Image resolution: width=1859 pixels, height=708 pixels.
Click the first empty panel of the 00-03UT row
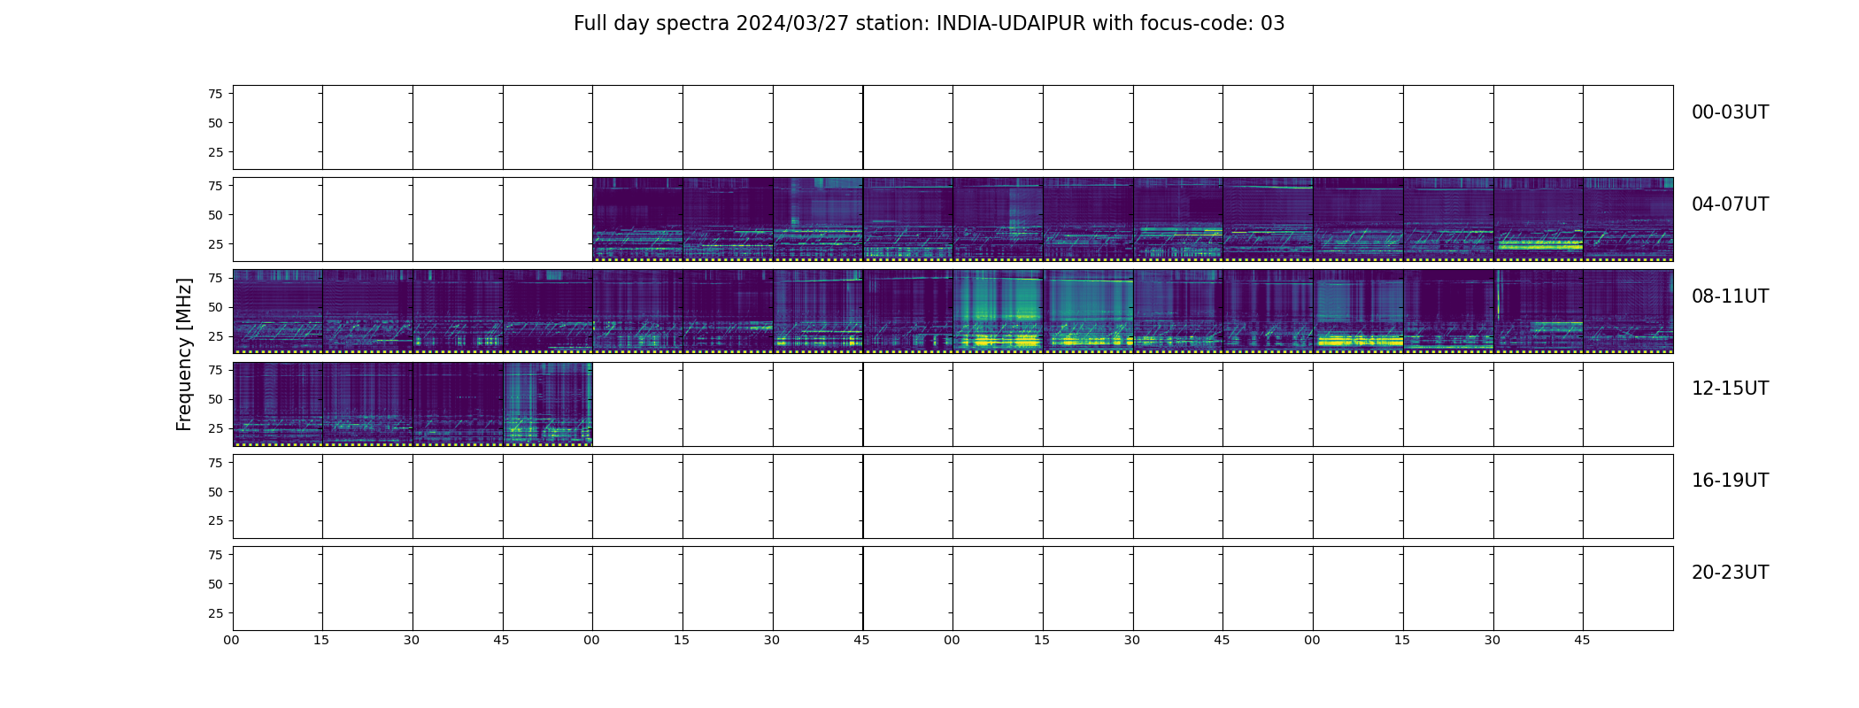(x=277, y=127)
